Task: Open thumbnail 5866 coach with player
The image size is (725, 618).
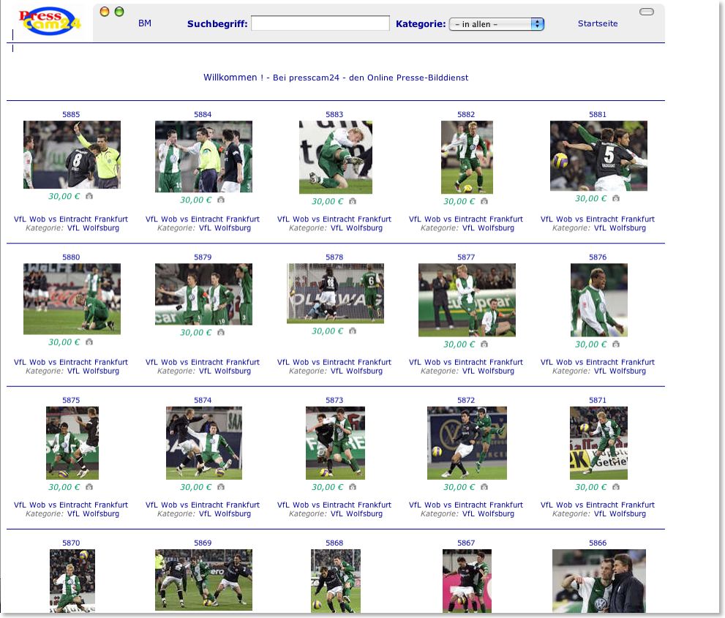Action: pos(598,581)
